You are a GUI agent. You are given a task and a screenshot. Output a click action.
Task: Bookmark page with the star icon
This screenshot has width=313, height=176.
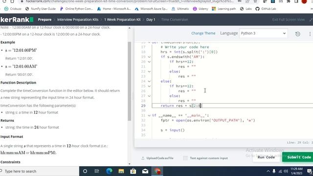[255, 1]
